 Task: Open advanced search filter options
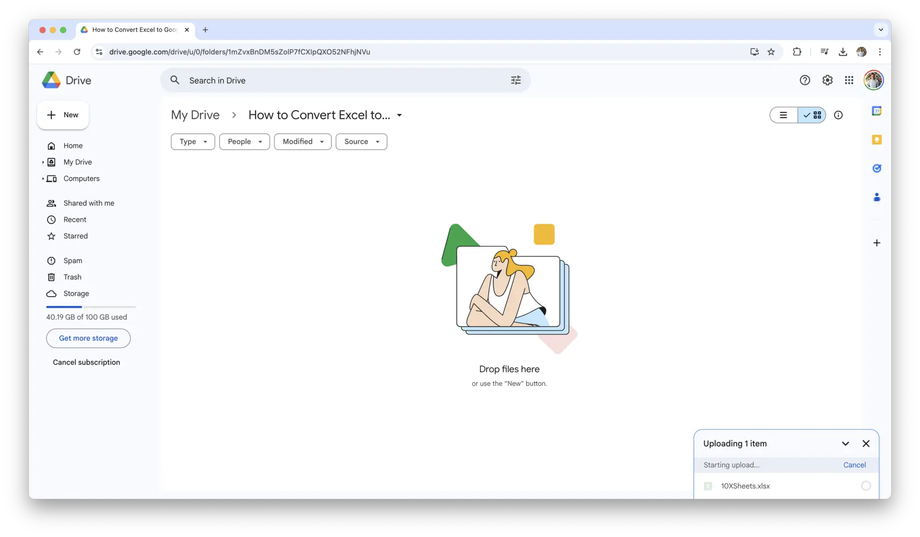(x=516, y=80)
